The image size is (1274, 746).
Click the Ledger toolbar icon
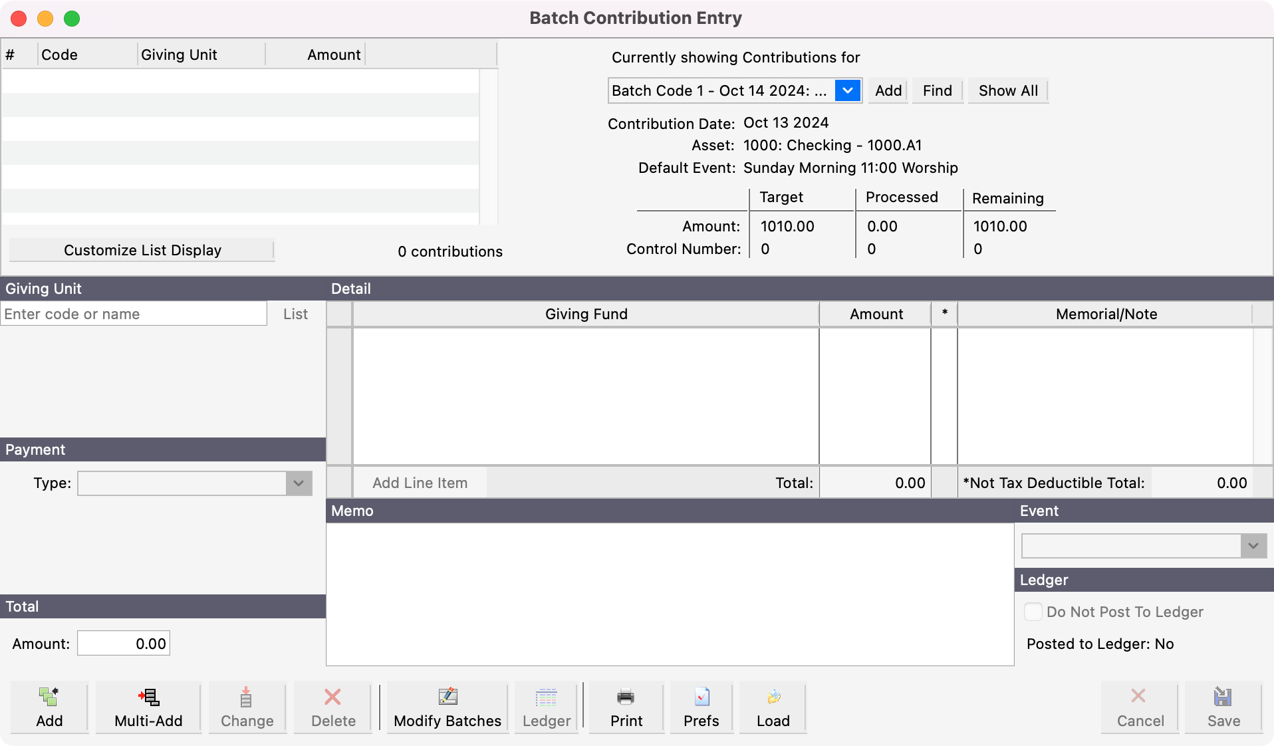coord(546,707)
